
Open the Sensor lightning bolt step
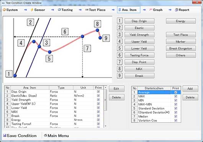pyautogui.click(x=32, y=10)
